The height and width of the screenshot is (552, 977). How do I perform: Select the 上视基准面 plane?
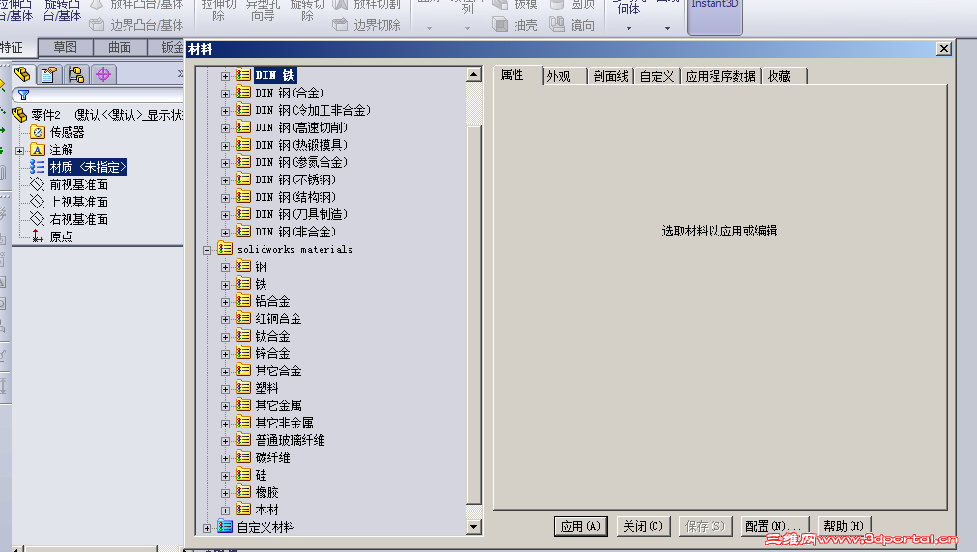pos(78,202)
